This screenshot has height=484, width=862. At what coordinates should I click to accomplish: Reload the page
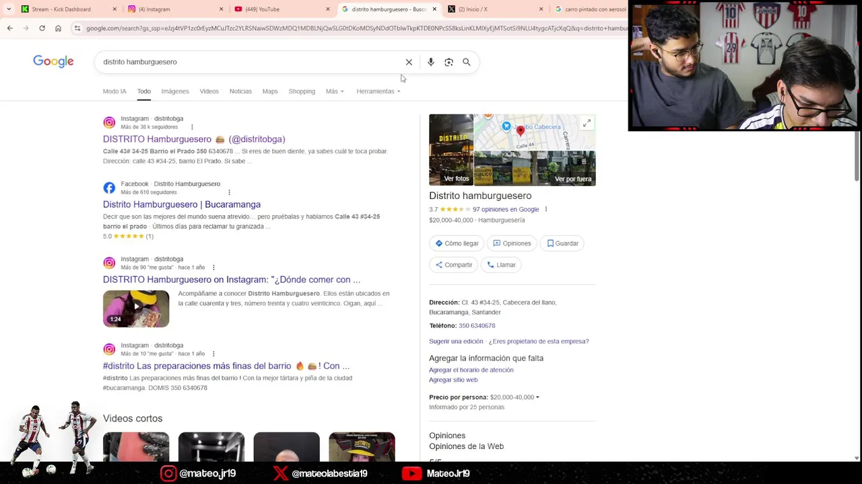(x=42, y=28)
